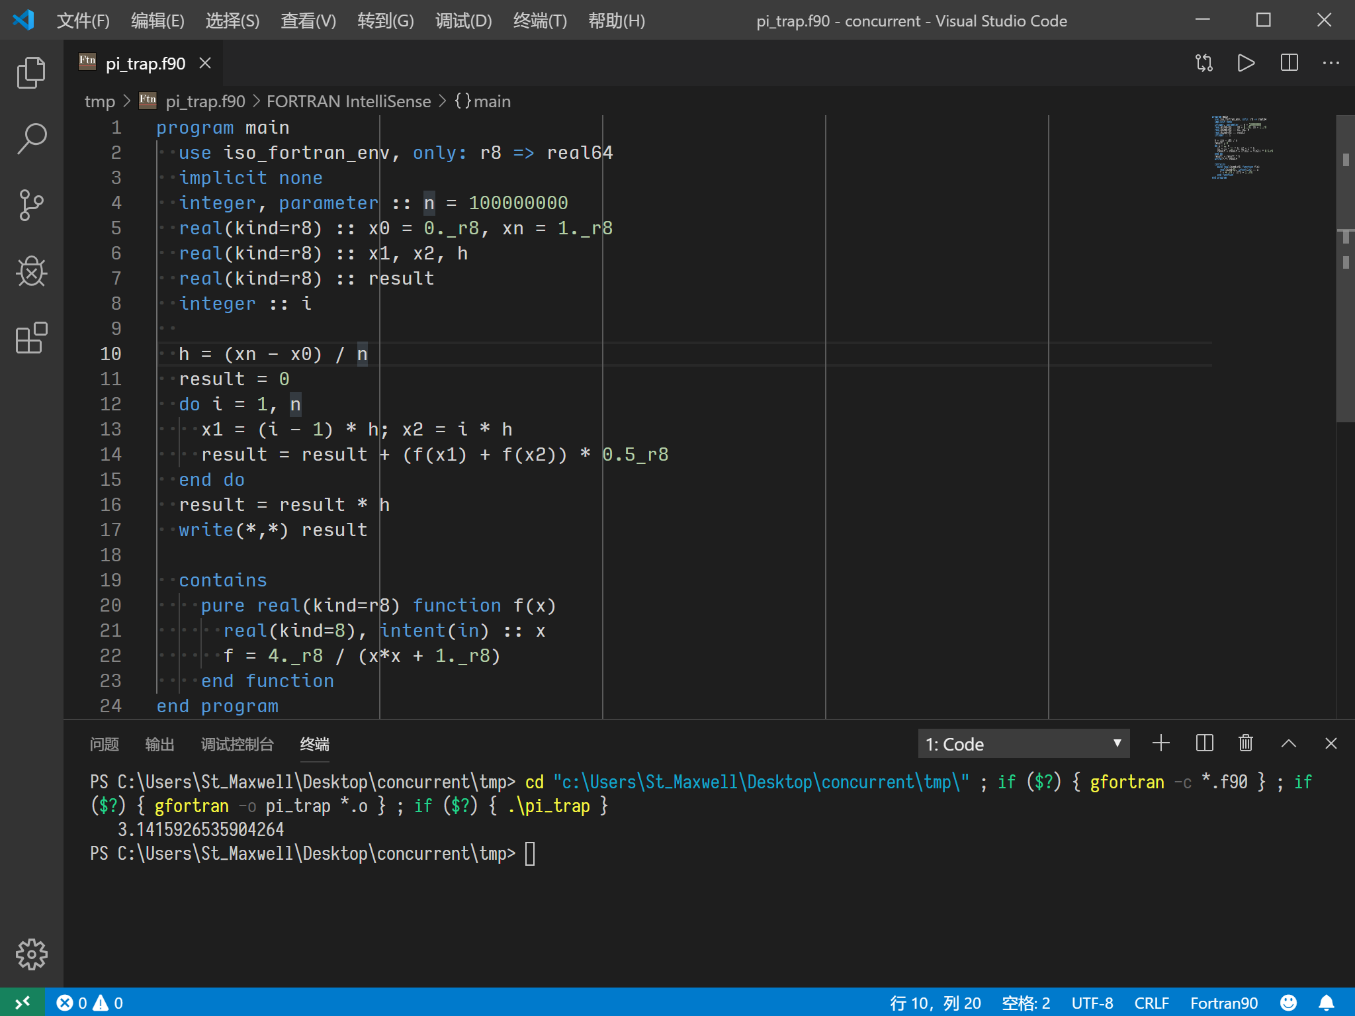Split the editor to the right
This screenshot has height=1016, width=1355.
1289,64
